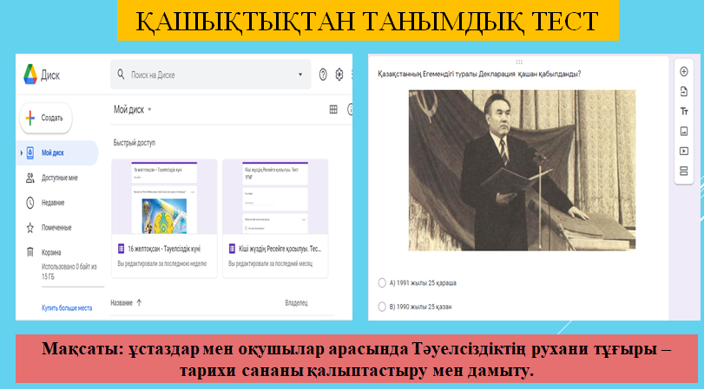Switch to grid layout view icon
Screen dimensions: 704x389
click(333, 109)
